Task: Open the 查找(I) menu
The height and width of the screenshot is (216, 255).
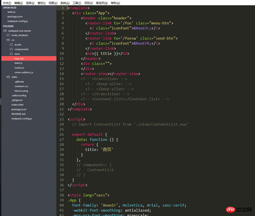Action: 41,3
